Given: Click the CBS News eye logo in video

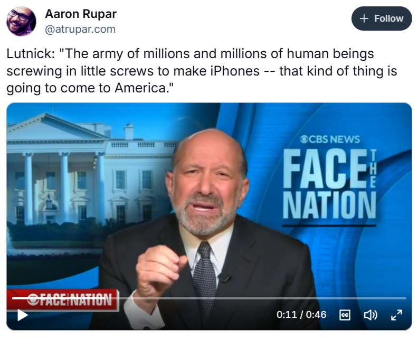Looking at the screenshot, I should click(x=305, y=139).
